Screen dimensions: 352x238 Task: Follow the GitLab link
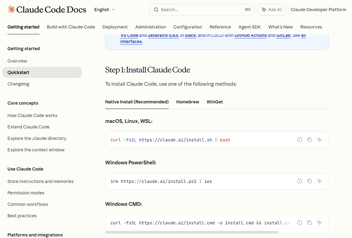pos(283,35)
